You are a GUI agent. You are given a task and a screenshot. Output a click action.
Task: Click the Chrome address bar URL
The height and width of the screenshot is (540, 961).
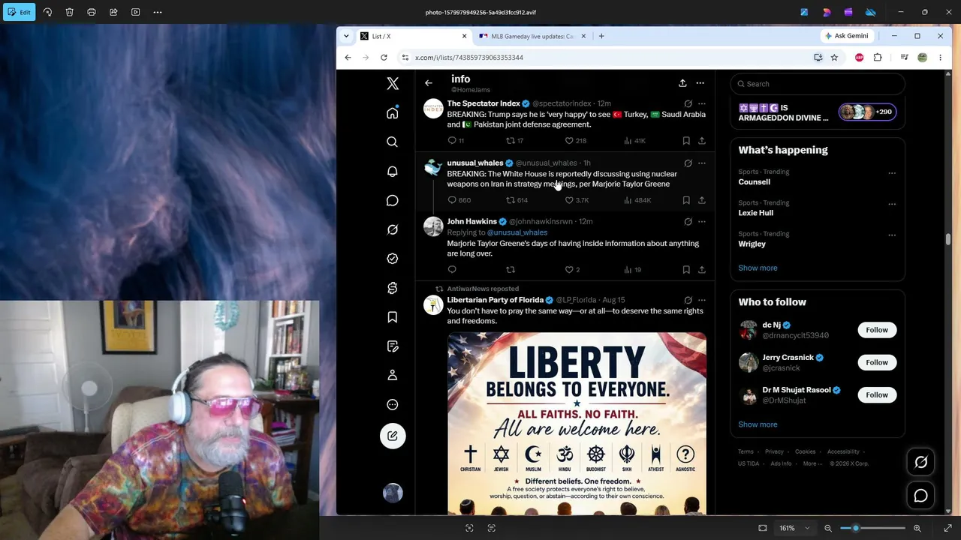(469, 57)
